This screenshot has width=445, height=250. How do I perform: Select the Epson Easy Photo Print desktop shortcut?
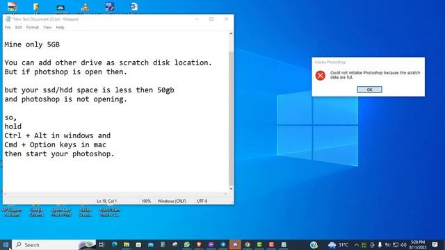coord(60,210)
